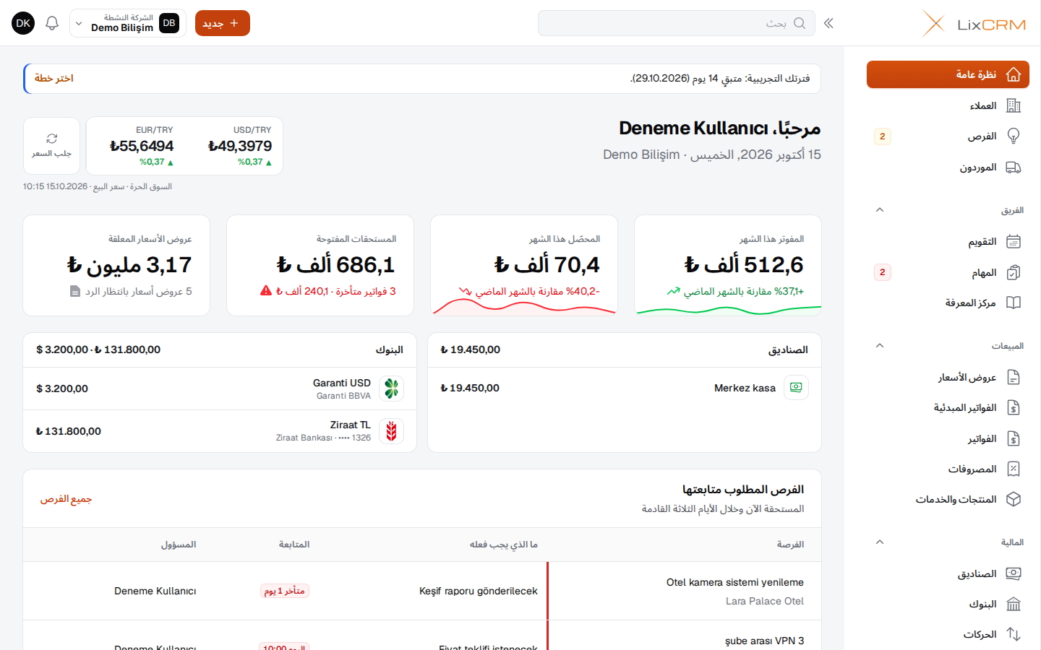This screenshot has height=650, width=1041.
Task: Open the المفوتر هذا الشهر stat card
Action: (x=728, y=265)
